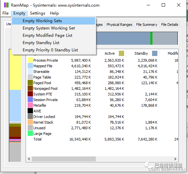Image resolution: width=188 pixels, height=174 pixels.
Task: Click the Session Private purple swatch
Action: click(30, 100)
